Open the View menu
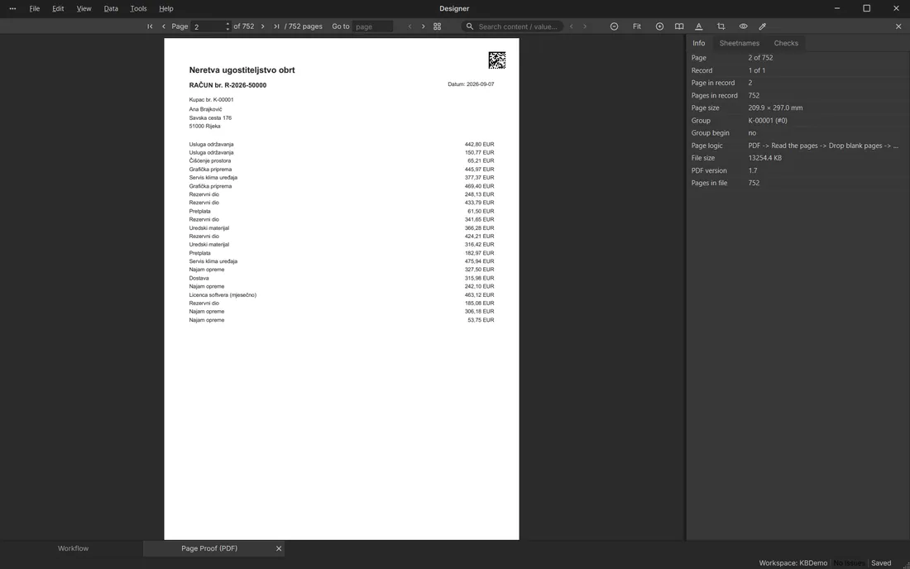910x569 pixels. point(84,9)
